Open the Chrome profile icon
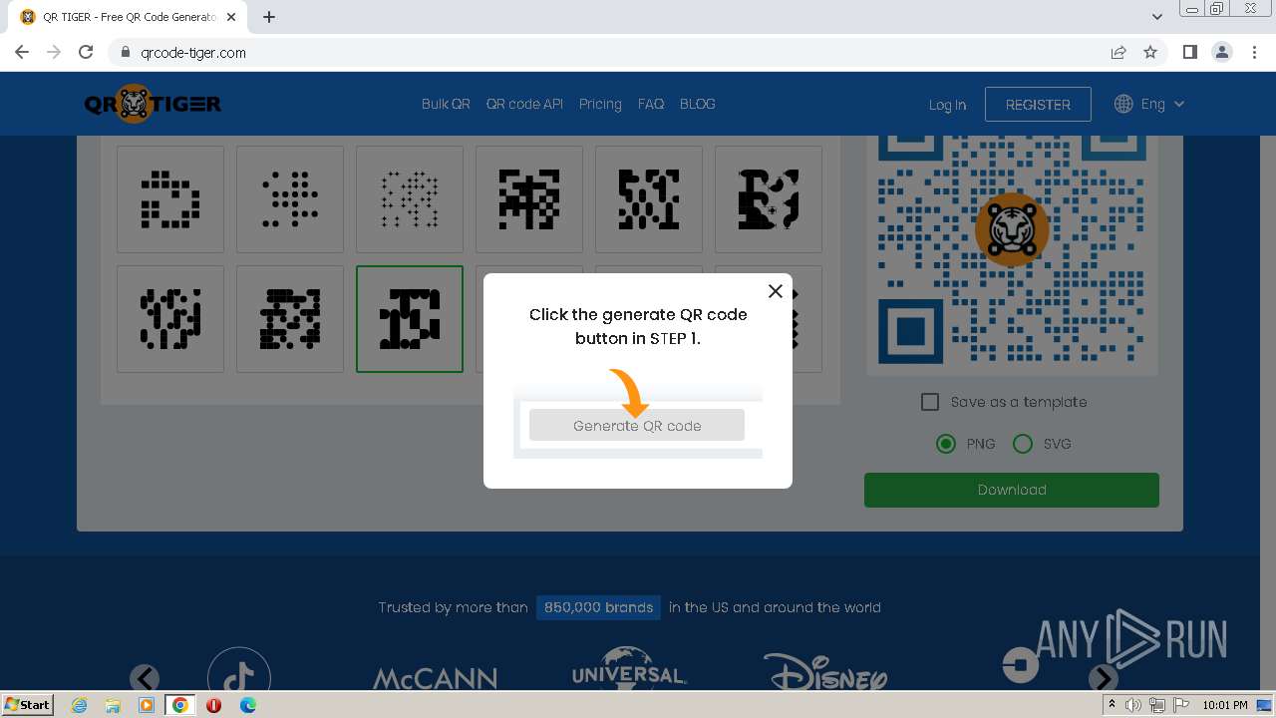Screen dimensions: 1276x718 coord(1222,52)
